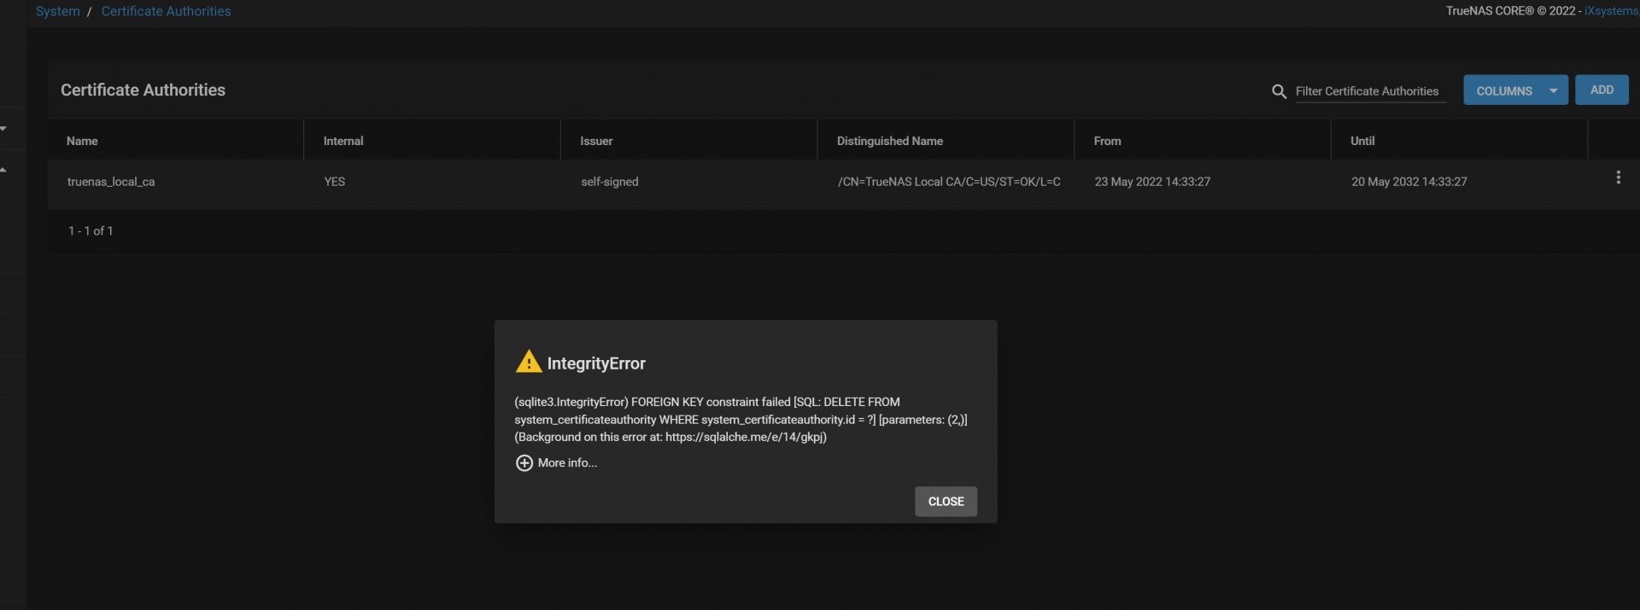Screen dimensions: 1640x610
Task: Visit the iXsystems link
Action: pos(1611,11)
